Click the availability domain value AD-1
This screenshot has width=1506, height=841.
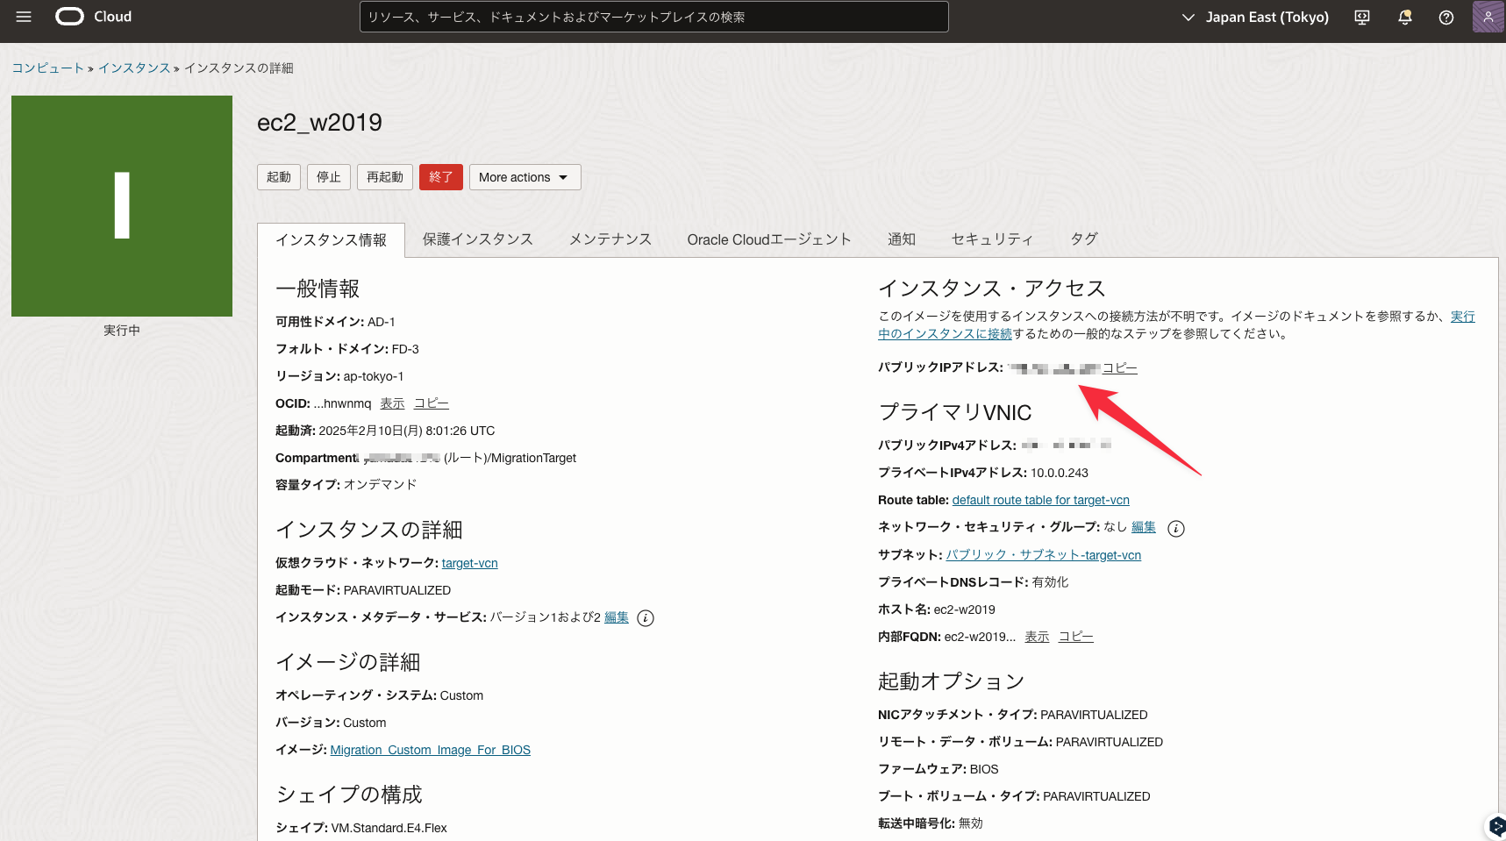pos(382,322)
